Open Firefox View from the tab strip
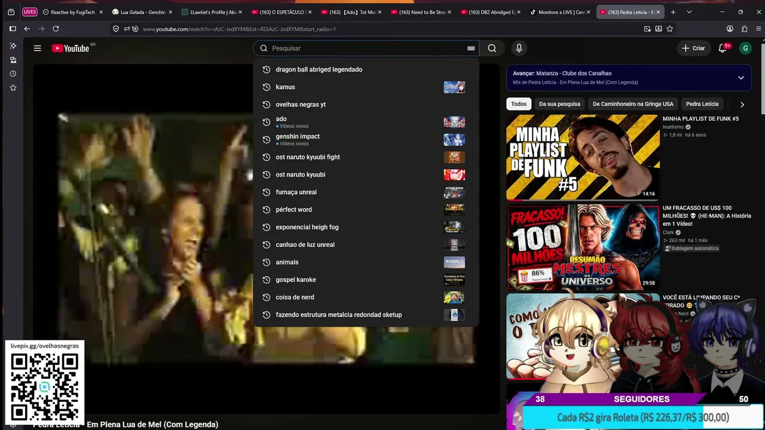The width and height of the screenshot is (765, 430). click(x=11, y=12)
